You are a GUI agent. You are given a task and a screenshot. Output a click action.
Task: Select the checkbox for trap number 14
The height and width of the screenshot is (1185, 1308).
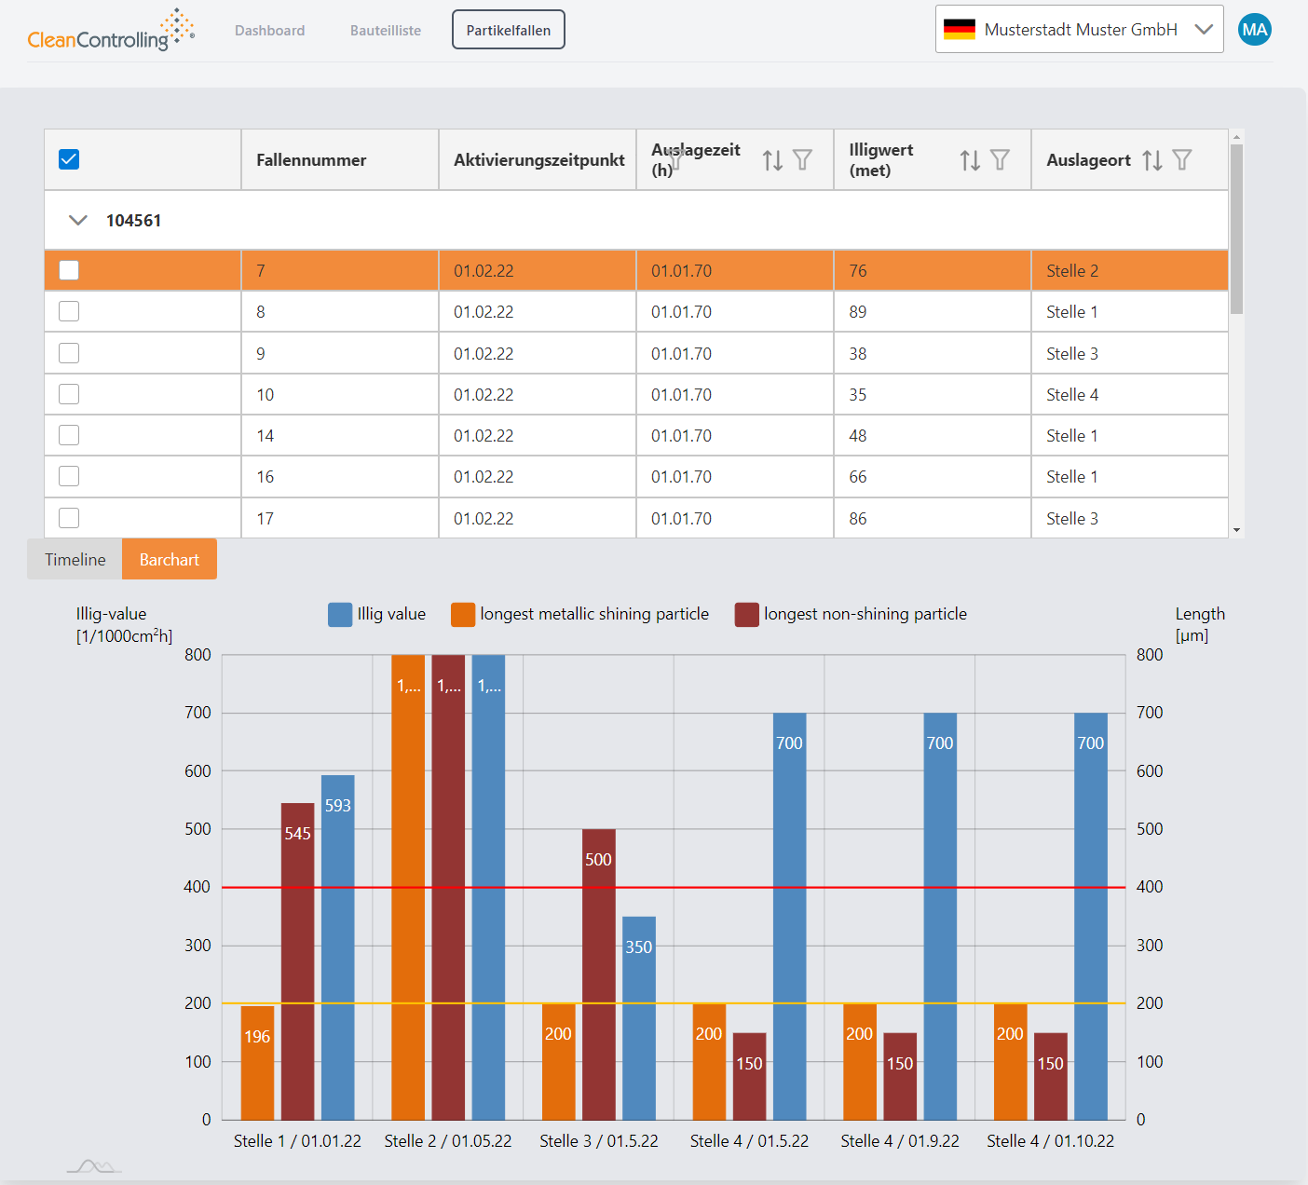69,435
